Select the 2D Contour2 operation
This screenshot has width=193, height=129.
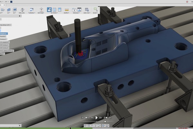click(x=5, y=48)
